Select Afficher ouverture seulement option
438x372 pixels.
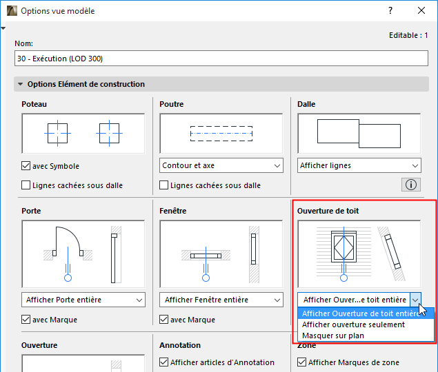(353, 324)
